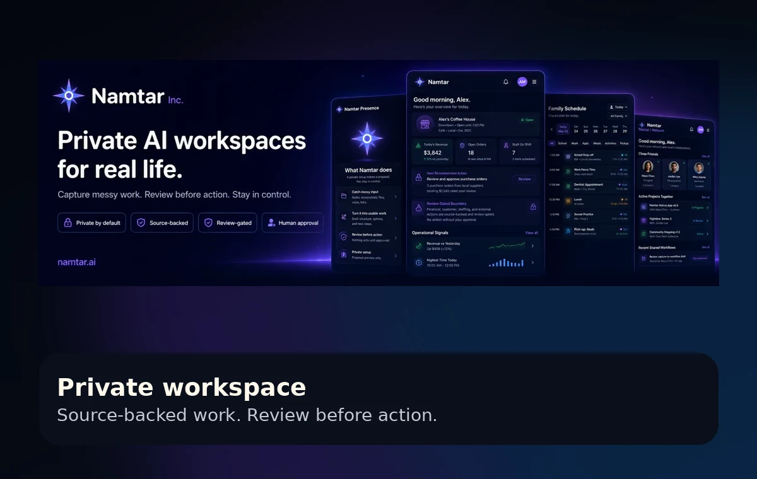Click the Review button for purchase orders
The width and height of the screenshot is (757, 479).
coord(524,179)
